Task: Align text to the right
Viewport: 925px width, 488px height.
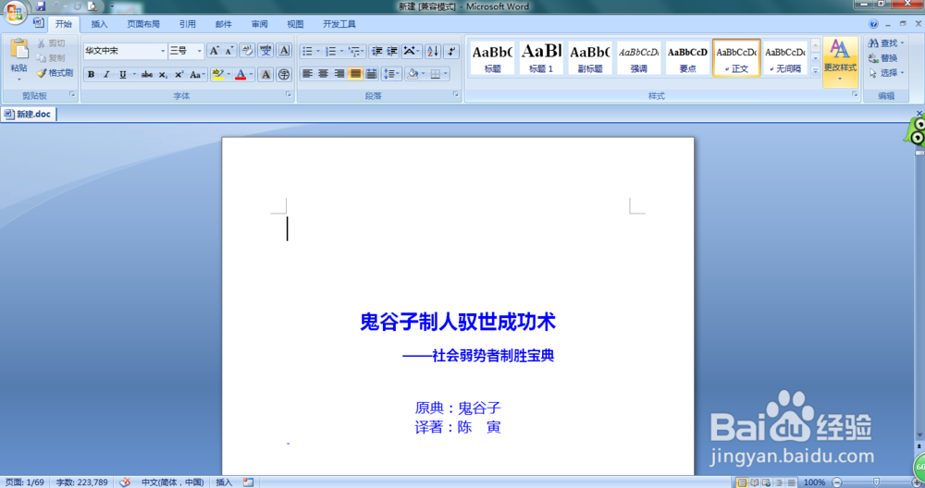Action: tap(339, 74)
